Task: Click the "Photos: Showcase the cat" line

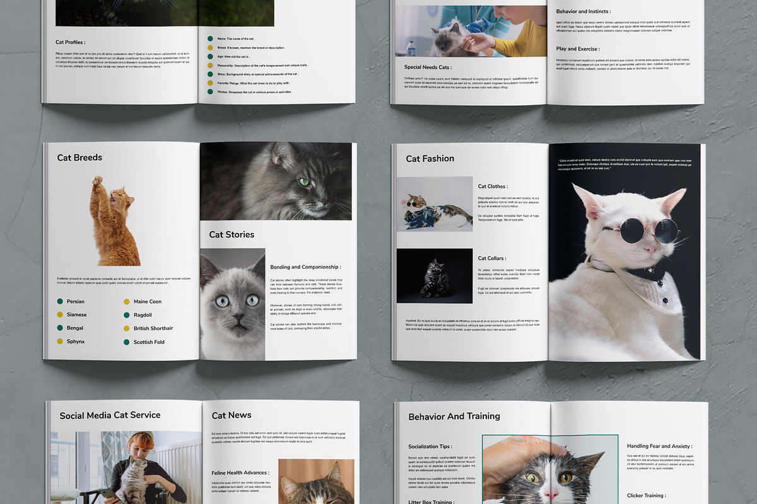Action: [x=250, y=91]
